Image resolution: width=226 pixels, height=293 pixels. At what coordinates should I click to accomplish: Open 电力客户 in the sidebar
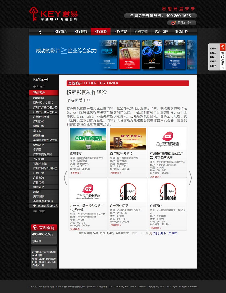tap(39, 87)
